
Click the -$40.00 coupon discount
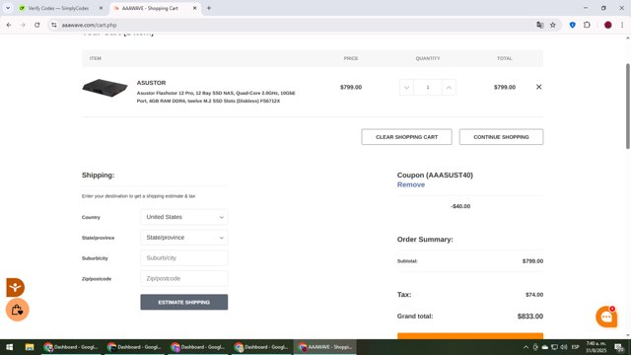[x=460, y=206]
